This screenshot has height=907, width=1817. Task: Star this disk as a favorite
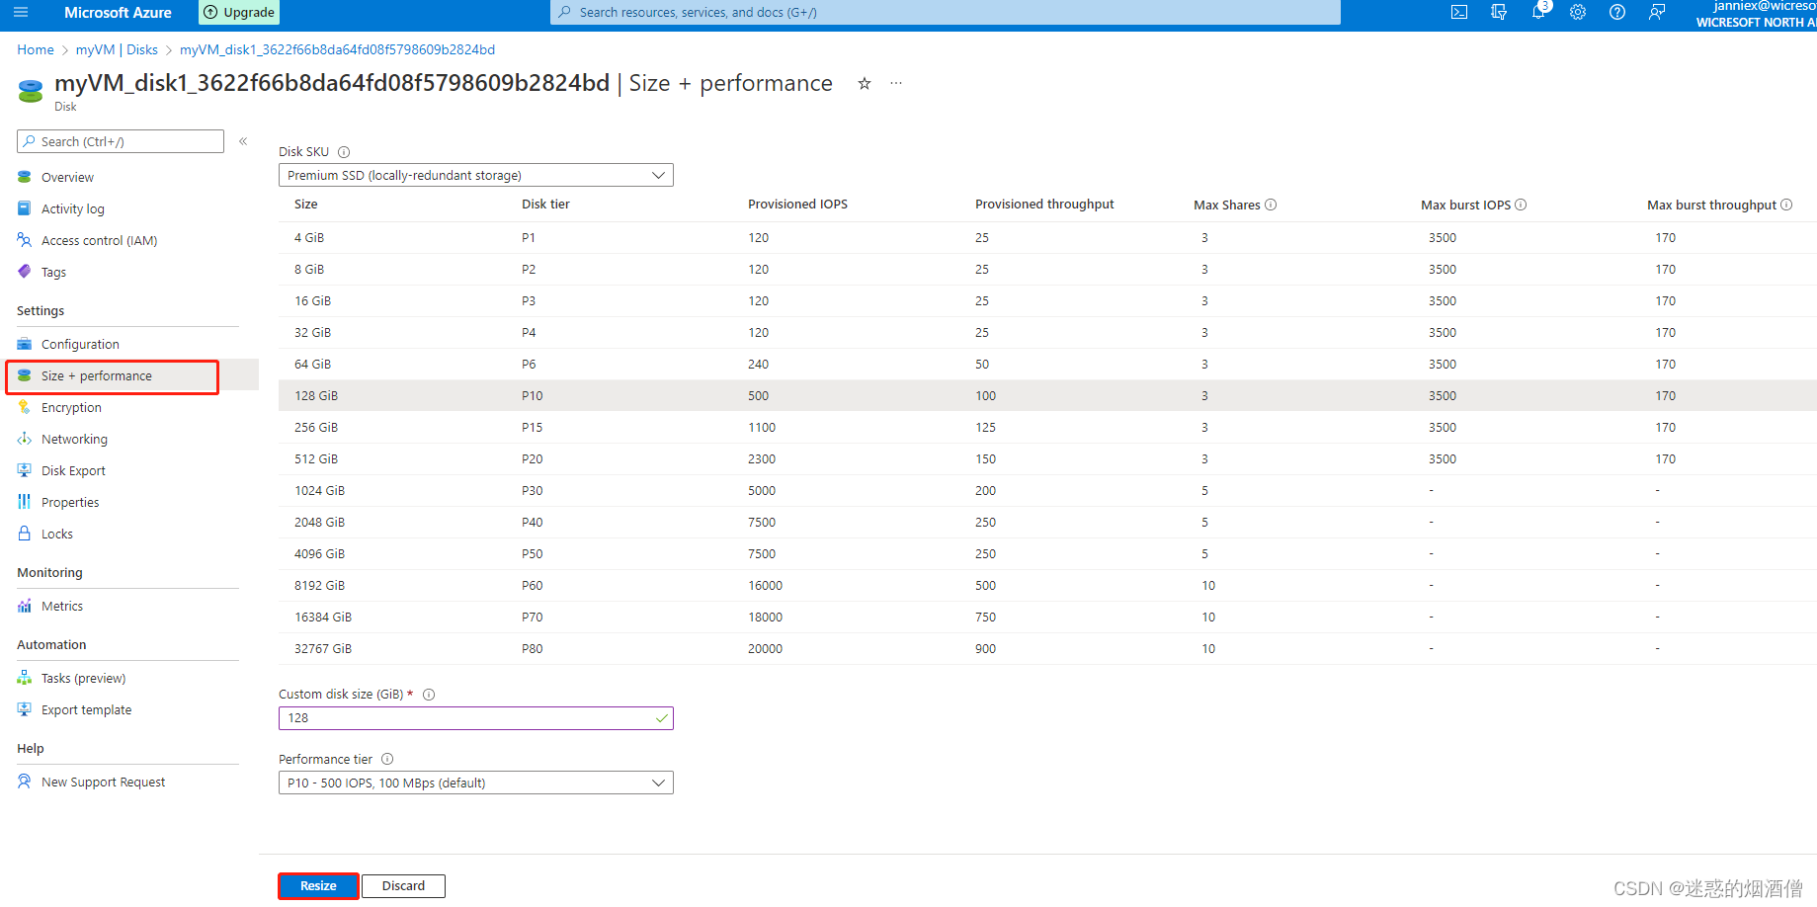click(865, 84)
